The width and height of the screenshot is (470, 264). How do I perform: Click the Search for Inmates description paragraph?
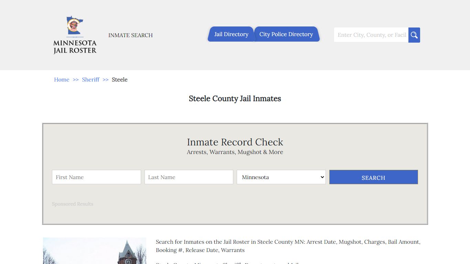pyautogui.click(x=288, y=246)
